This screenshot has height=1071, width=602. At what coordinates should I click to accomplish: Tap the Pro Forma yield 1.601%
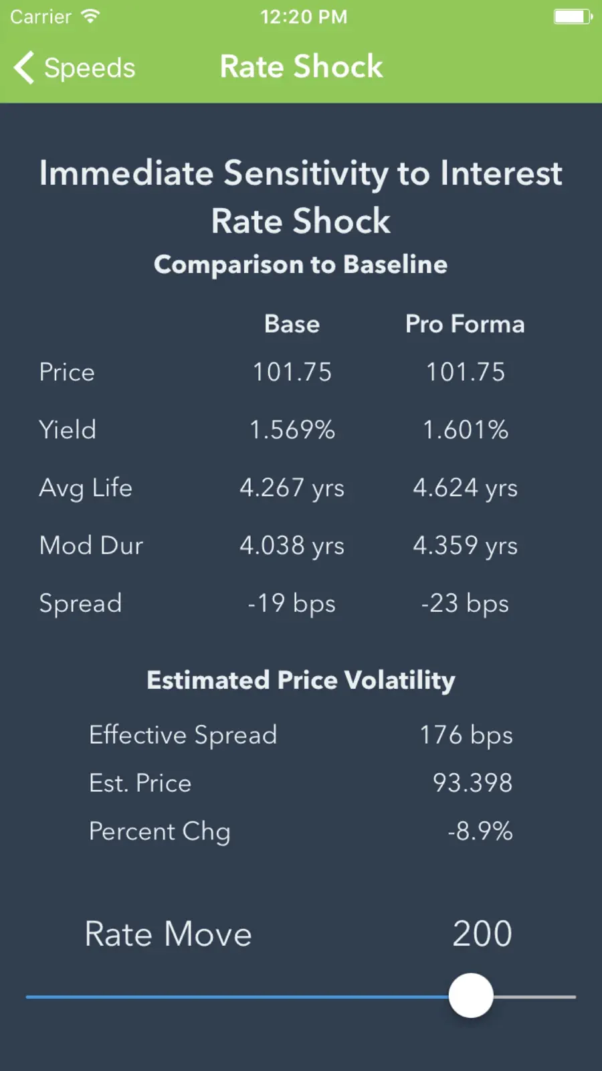point(466,430)
